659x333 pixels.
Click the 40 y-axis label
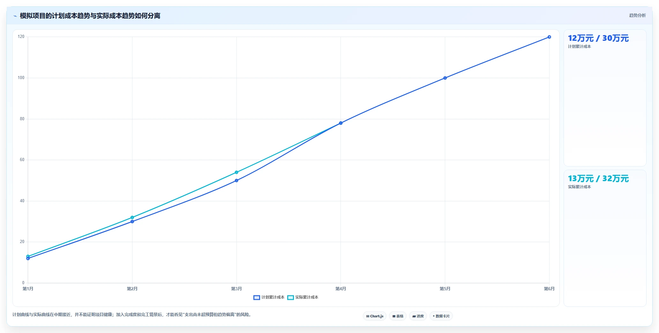coord(22,201)
